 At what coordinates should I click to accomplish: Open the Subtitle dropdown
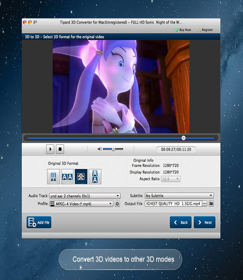[x=179, y=196]
